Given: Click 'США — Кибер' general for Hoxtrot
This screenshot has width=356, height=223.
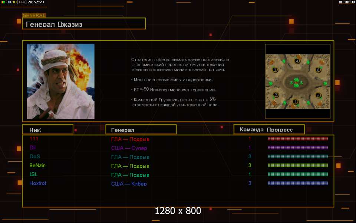Looking at the screenshot, I should (129, 184).
